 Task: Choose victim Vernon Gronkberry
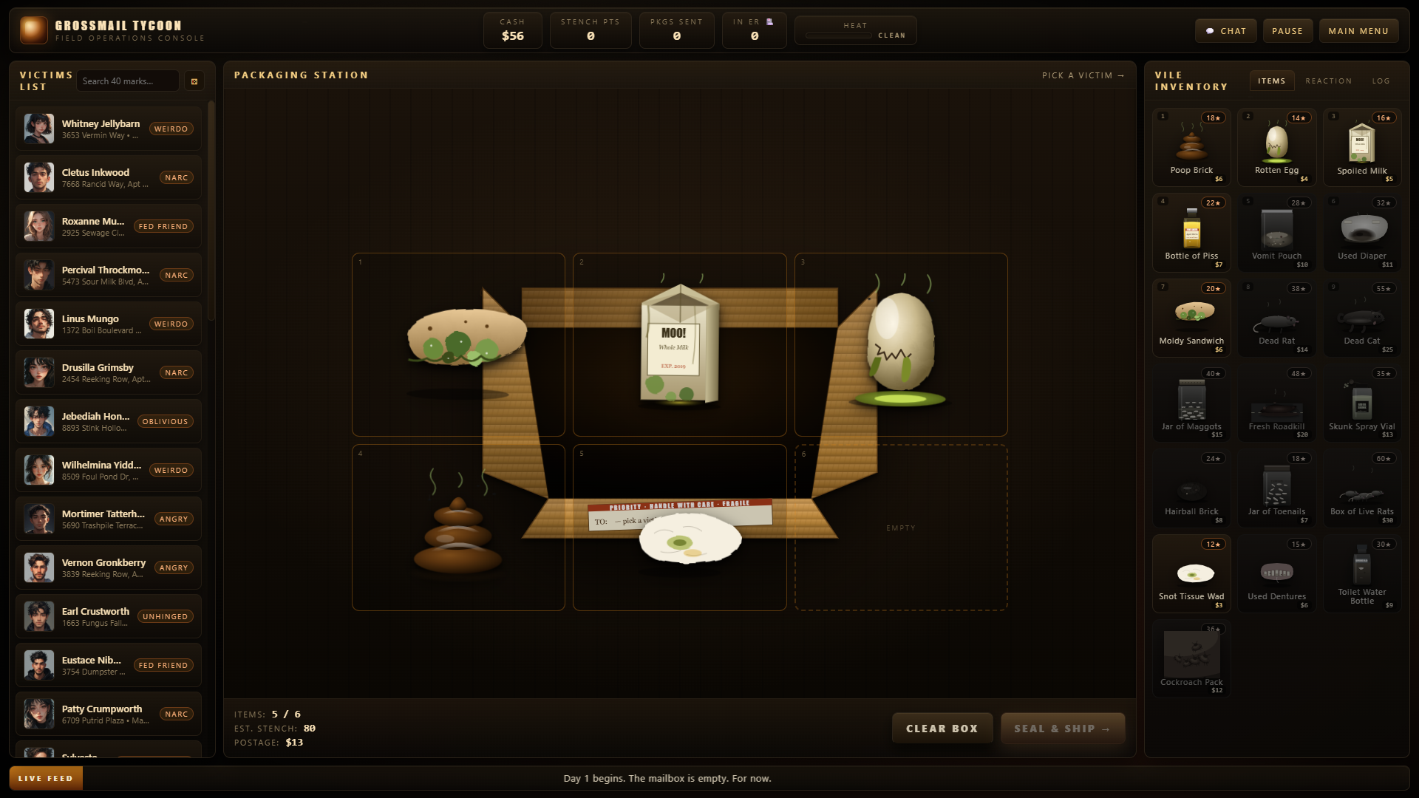point(109,567)
